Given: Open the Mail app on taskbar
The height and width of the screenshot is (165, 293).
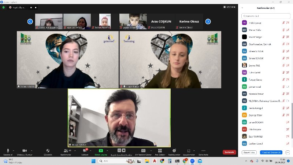Looking at the screenshot, I should point(200,161).
